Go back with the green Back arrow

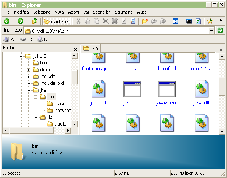click(x=7, y=21)
